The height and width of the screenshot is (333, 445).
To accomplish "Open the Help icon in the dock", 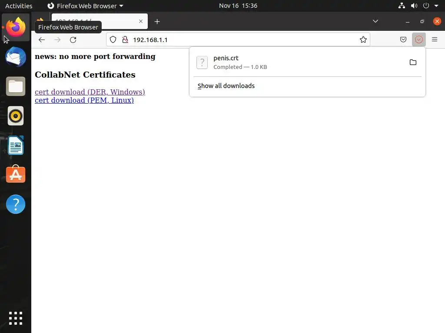I will (x=16, y=204).
